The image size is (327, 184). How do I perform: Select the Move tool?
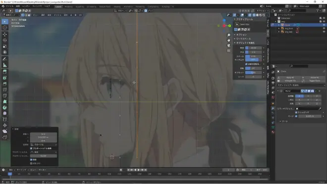(5, 34)
